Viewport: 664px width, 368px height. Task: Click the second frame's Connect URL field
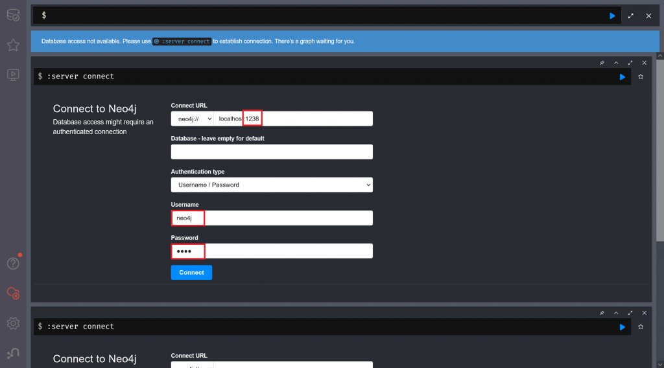pos(293,365)
